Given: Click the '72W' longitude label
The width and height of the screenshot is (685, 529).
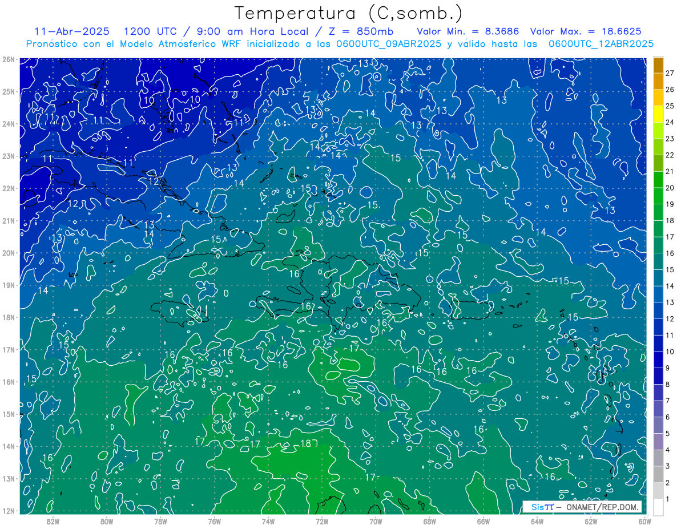Looking at the screenshot, I should point(322,521).
